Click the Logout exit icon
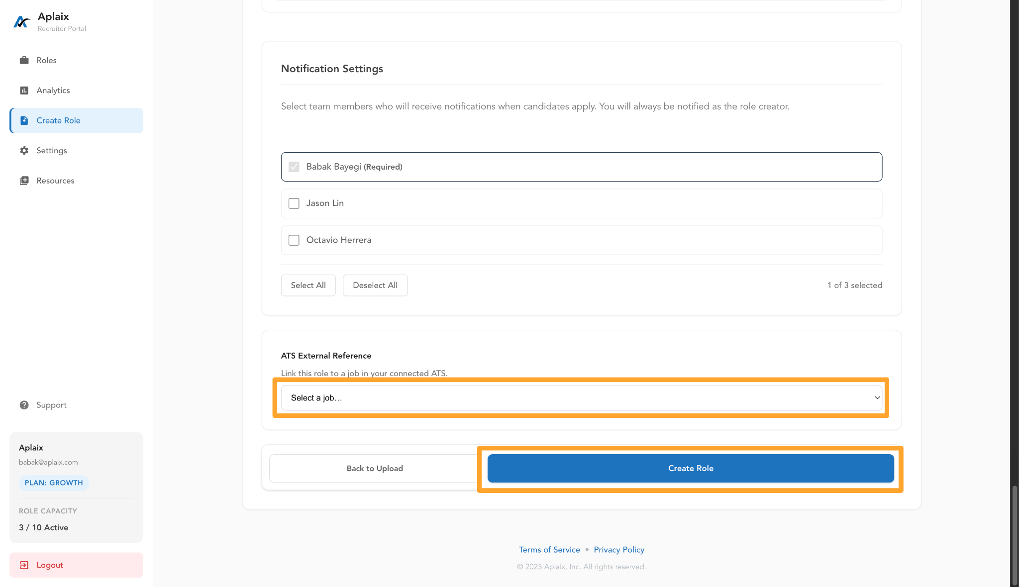This screenshot has height=587, width=1019. pos(24,565)
